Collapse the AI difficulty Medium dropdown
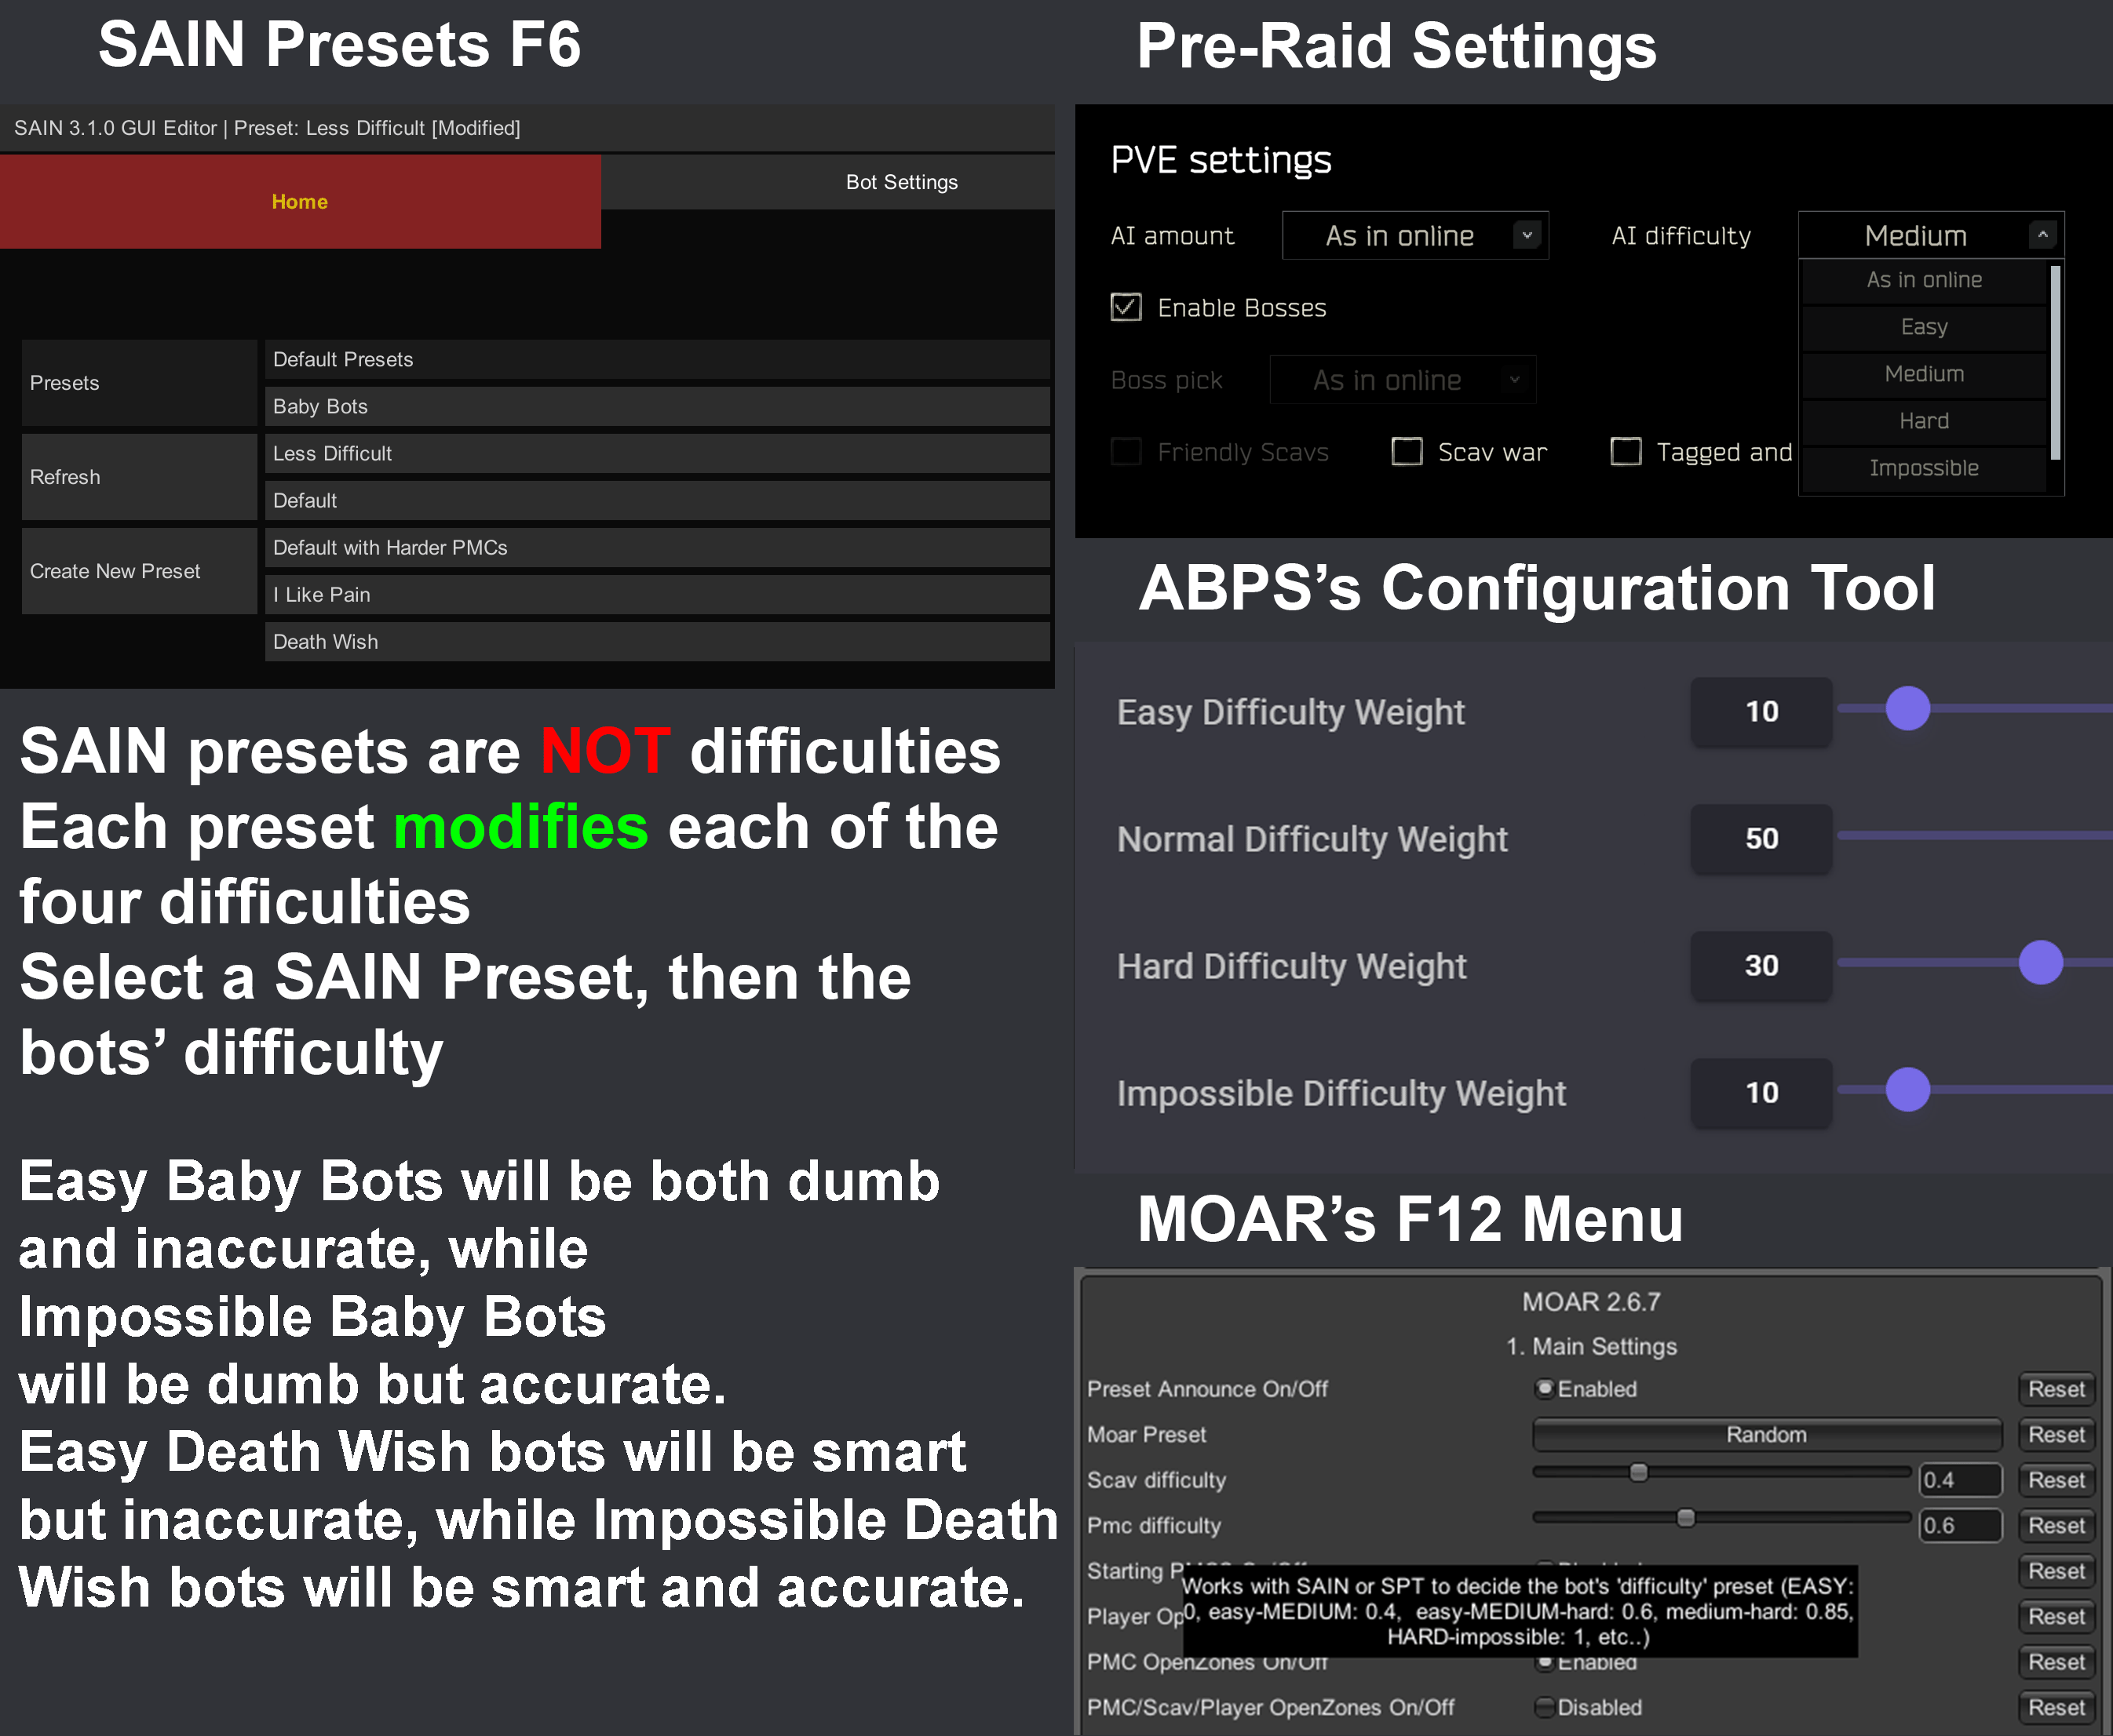Screen dimensions: 2113x1736 tap(1931, 235)
